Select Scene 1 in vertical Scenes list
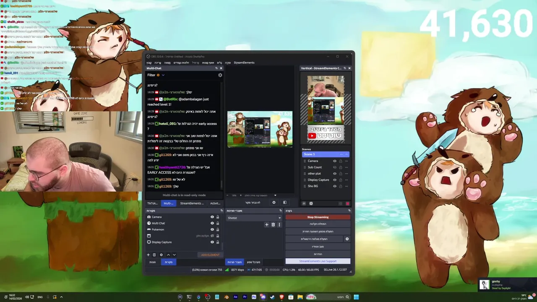The height and width of the screenshot is (302, 537). (326, 154)
